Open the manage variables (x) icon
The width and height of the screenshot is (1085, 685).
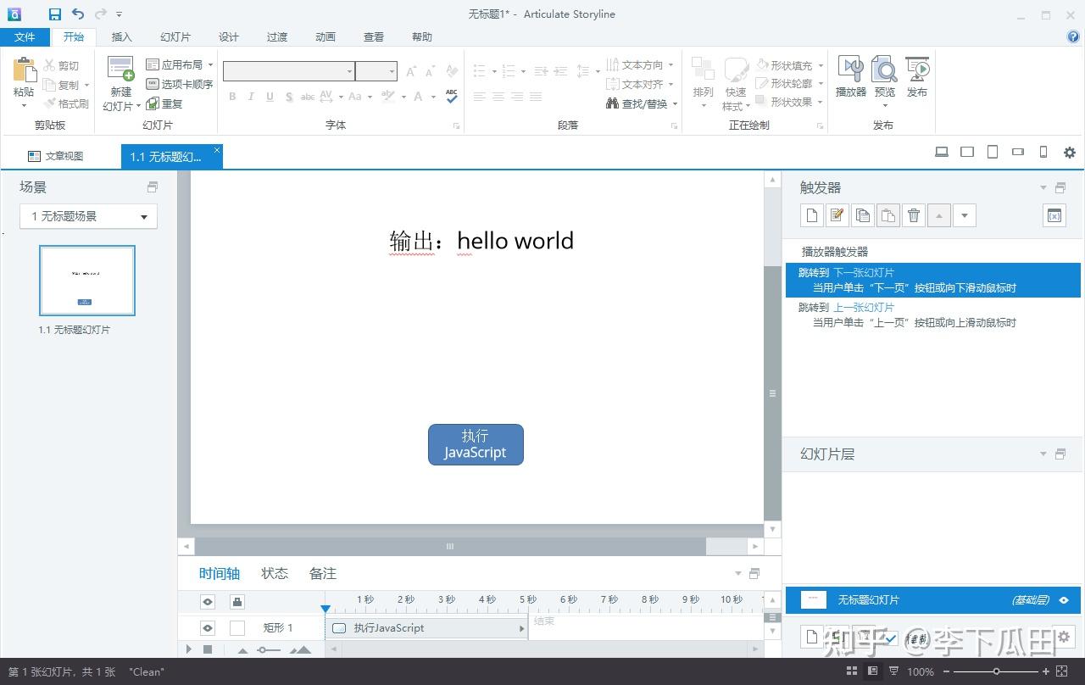(x=1054, y=215)
